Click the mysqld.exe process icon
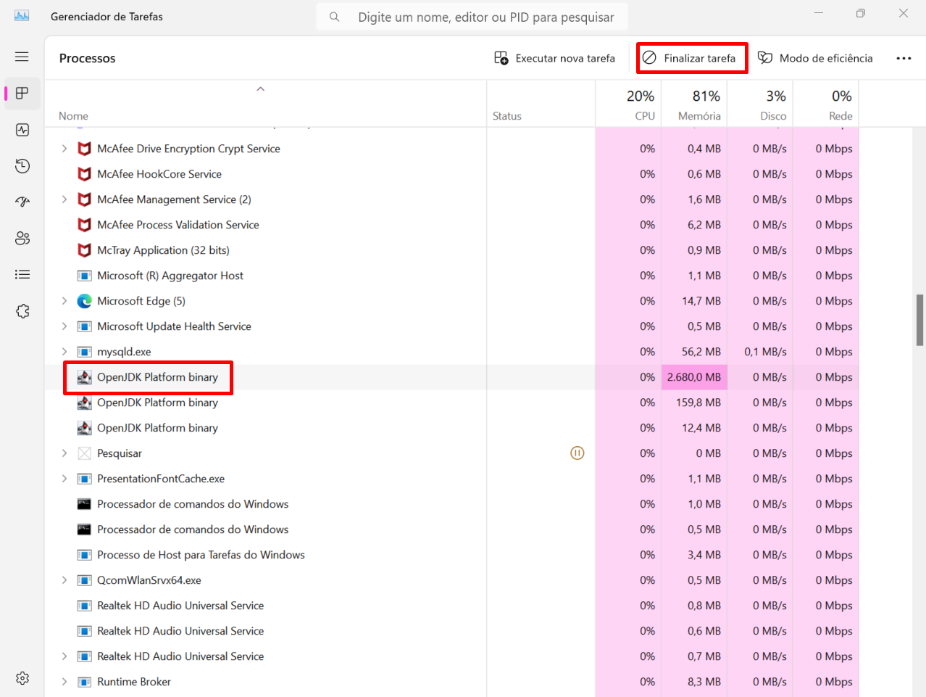Image resolution: width=926 pixels, height=697 pixels. [85, 352]
